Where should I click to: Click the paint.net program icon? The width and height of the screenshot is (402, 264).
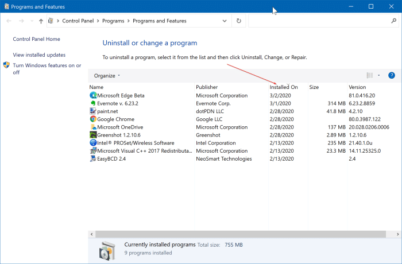coord(93,111)
